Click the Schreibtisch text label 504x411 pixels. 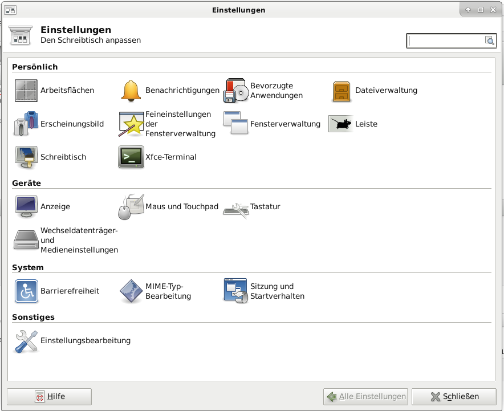pos(63,157)
